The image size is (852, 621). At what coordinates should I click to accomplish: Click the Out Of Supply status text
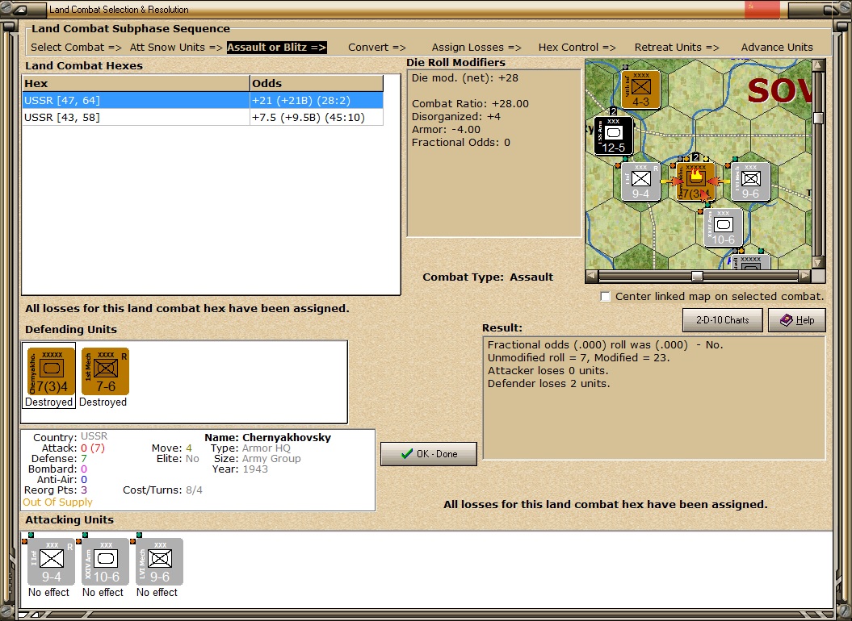coord(57,502)
